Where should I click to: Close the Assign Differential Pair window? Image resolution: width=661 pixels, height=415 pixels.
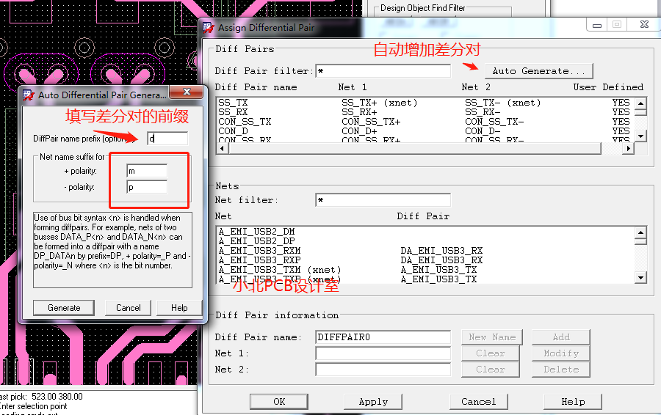tap(644, 24)
